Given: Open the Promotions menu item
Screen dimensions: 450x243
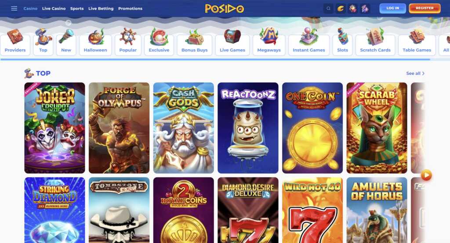Looking at the screenshot, I should pos(130,8).
